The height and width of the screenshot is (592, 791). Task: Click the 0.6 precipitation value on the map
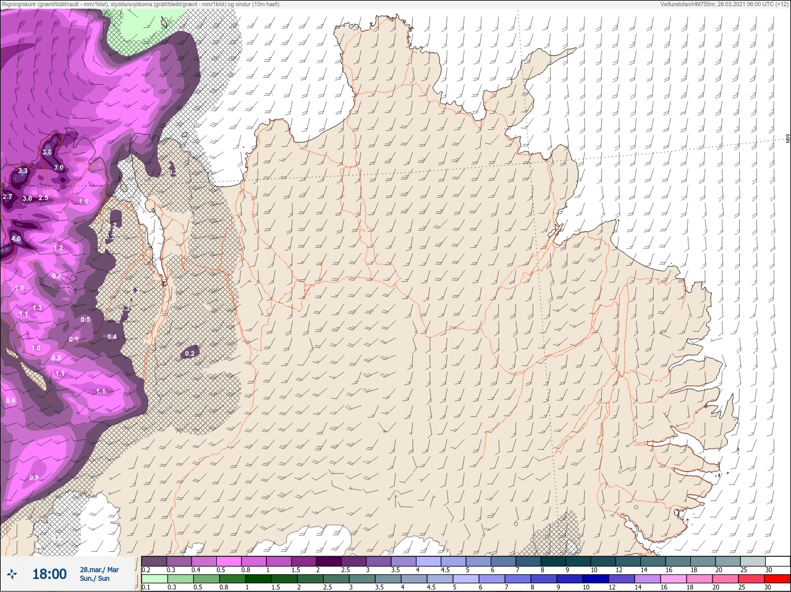pos(10,400)
